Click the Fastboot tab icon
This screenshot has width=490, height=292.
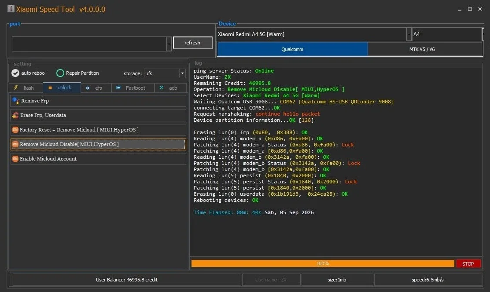[x=118, y=88]
